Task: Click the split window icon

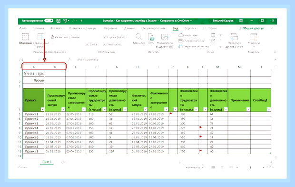Action: (x=213, y=35)
